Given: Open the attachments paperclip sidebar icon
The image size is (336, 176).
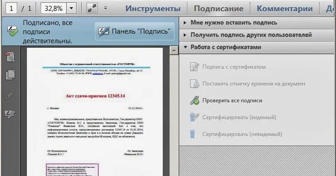Looking at the screenshot, I should coord(10,94).
